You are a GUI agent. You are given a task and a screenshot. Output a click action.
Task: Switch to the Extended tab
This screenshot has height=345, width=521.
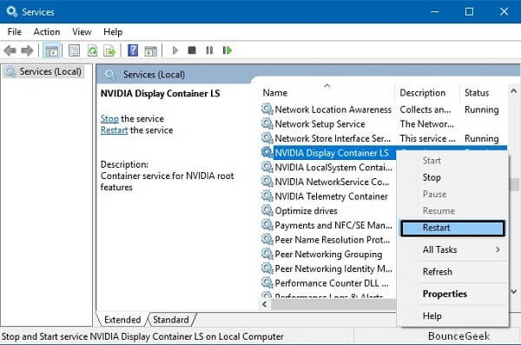pyautogui.click(x=122, y=320)
